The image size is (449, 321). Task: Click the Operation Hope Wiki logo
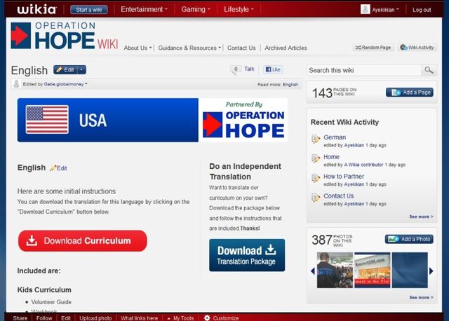click(x=65, y=36)
